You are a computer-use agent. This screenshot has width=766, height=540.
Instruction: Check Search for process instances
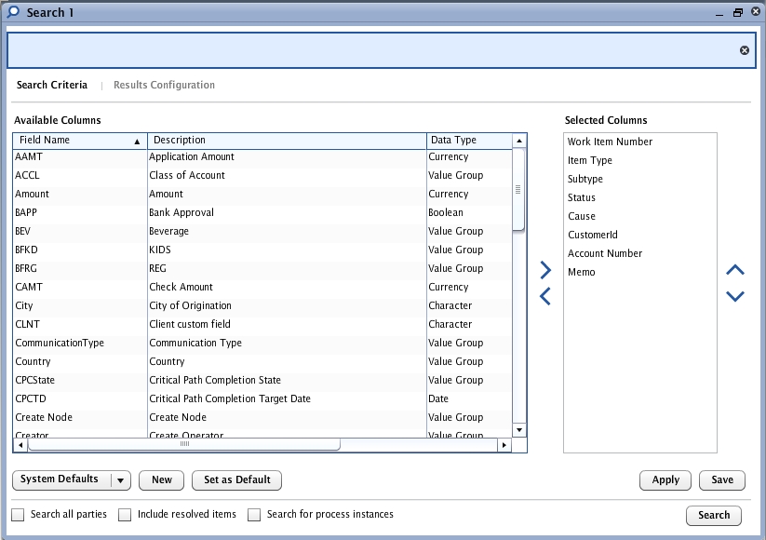coord(254,515)
